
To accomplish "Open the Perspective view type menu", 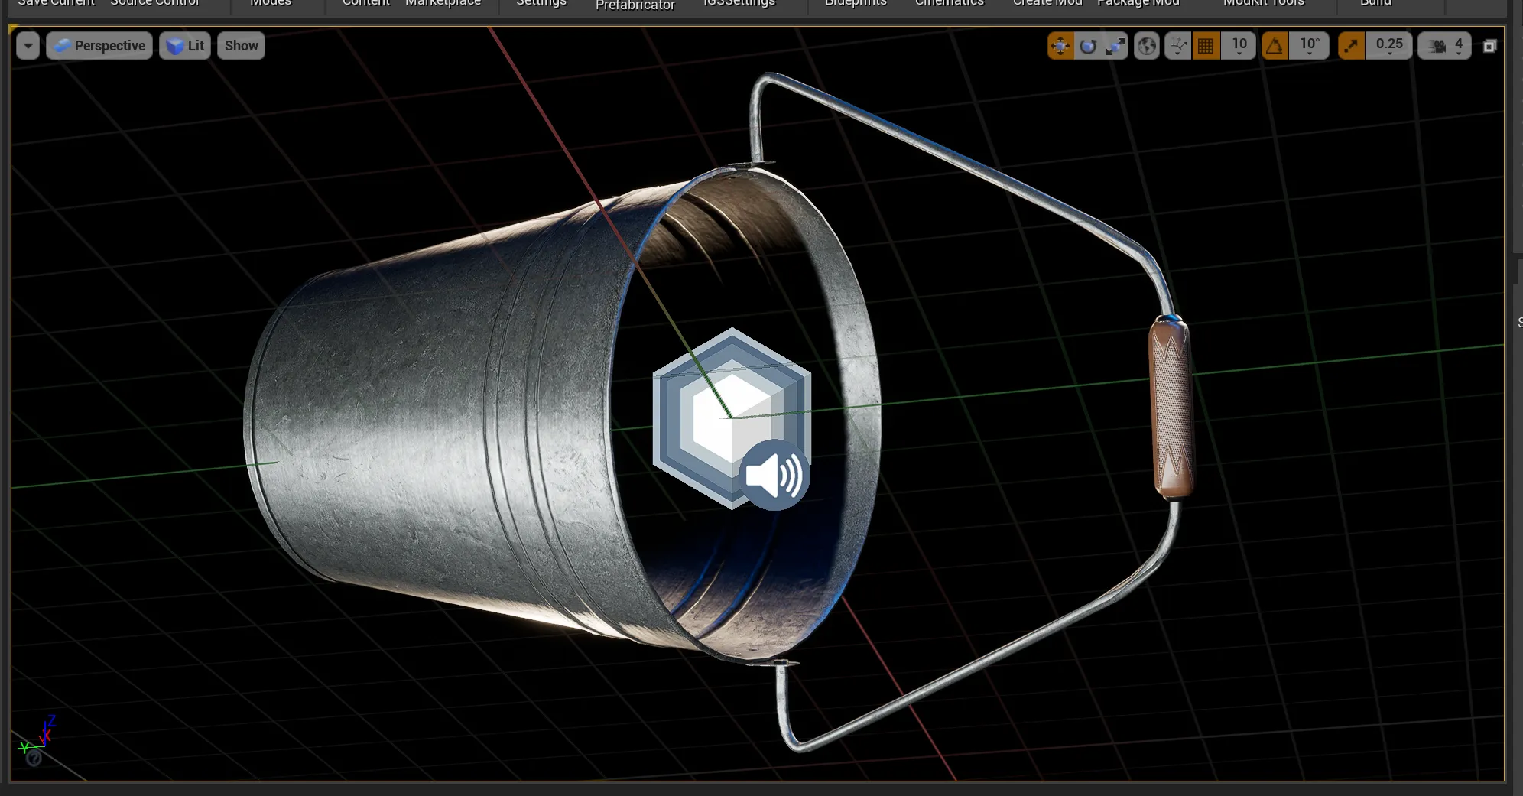I will coord(100,46).
